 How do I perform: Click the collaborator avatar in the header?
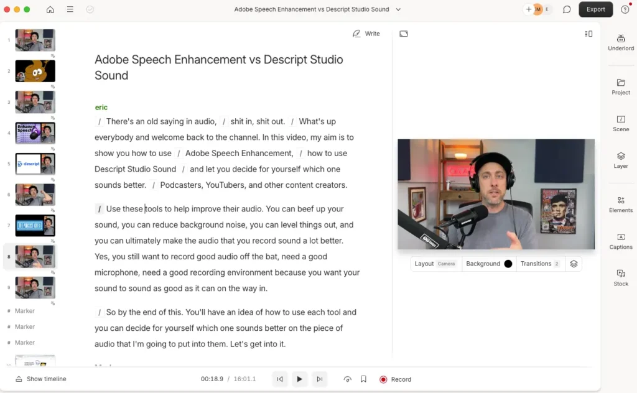coord(537,9)
